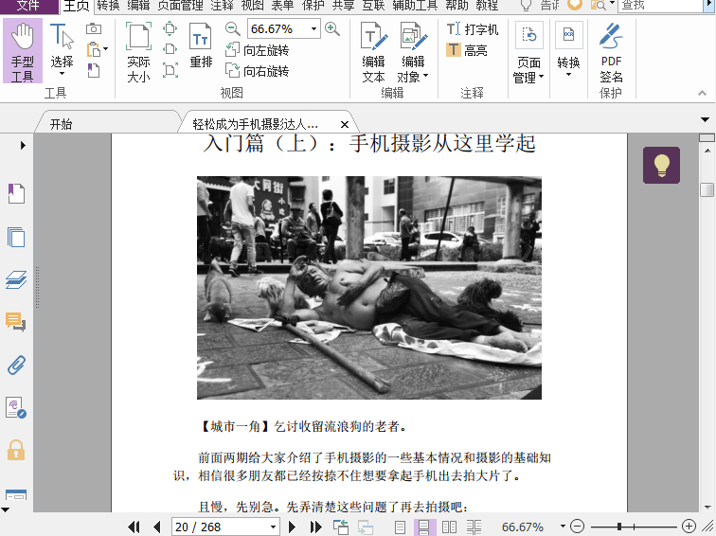
Task: Open status bar zoom level dropdown
Action: (563, 527)
